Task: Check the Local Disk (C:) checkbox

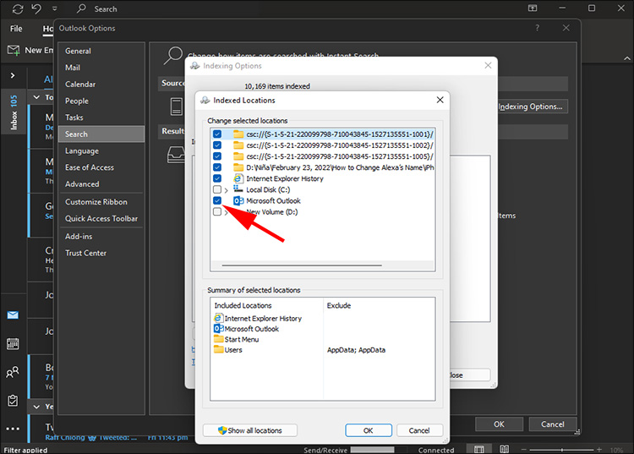Action: [217, 189]
